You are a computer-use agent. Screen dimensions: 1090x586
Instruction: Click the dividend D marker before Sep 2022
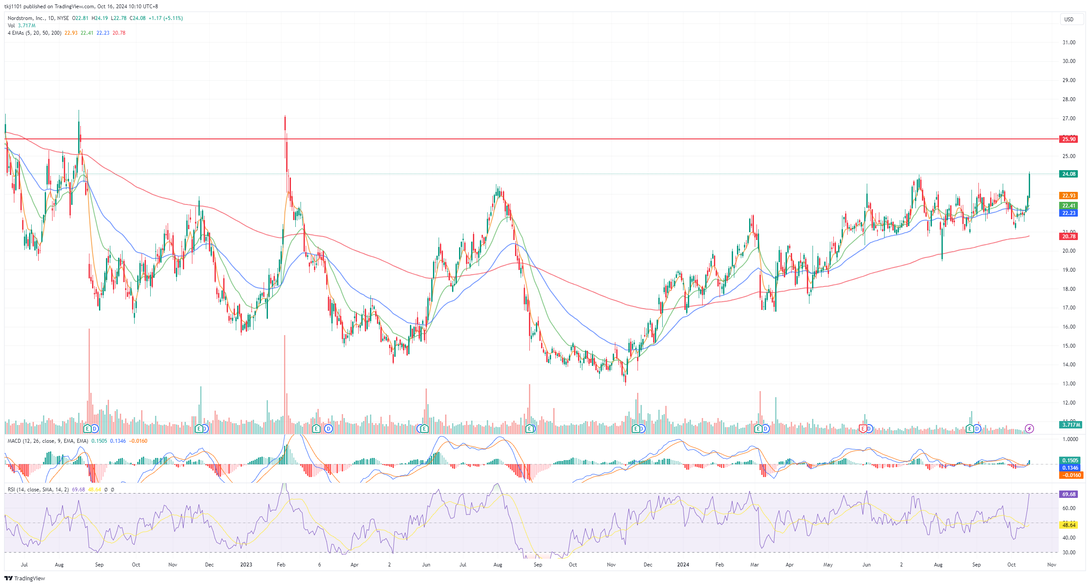[x=94, y=429]
